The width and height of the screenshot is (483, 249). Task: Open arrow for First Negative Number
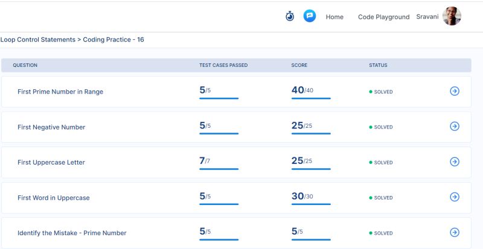(x=455, y=127)
